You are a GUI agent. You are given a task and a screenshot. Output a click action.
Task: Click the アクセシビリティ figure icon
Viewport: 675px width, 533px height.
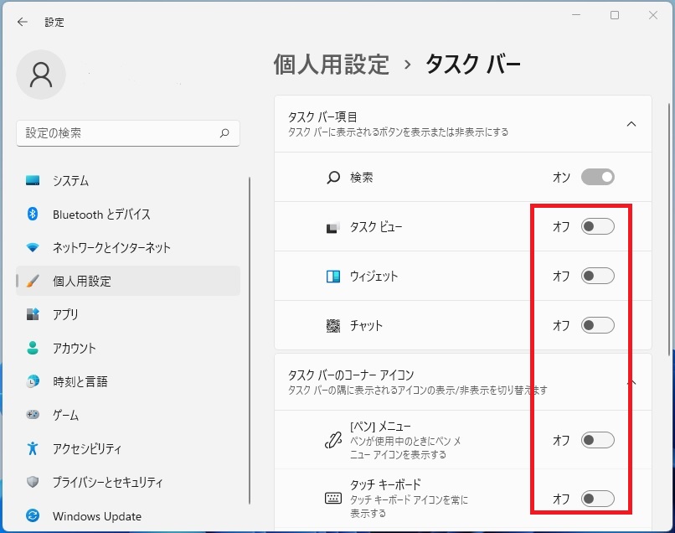coord(33,448)
